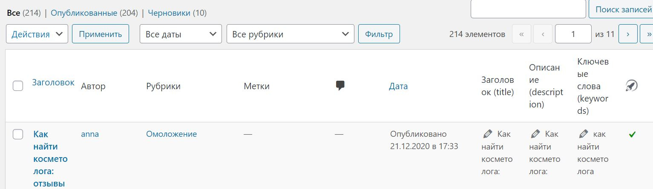Switch to Опубликованные posts filter
The height and width of the screenshot is (189, 653).
coord(84,13)
